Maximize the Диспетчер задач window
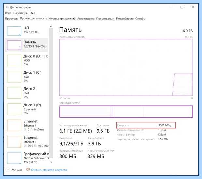The height and width of the screenshot is (179, 202). [182, 7]
